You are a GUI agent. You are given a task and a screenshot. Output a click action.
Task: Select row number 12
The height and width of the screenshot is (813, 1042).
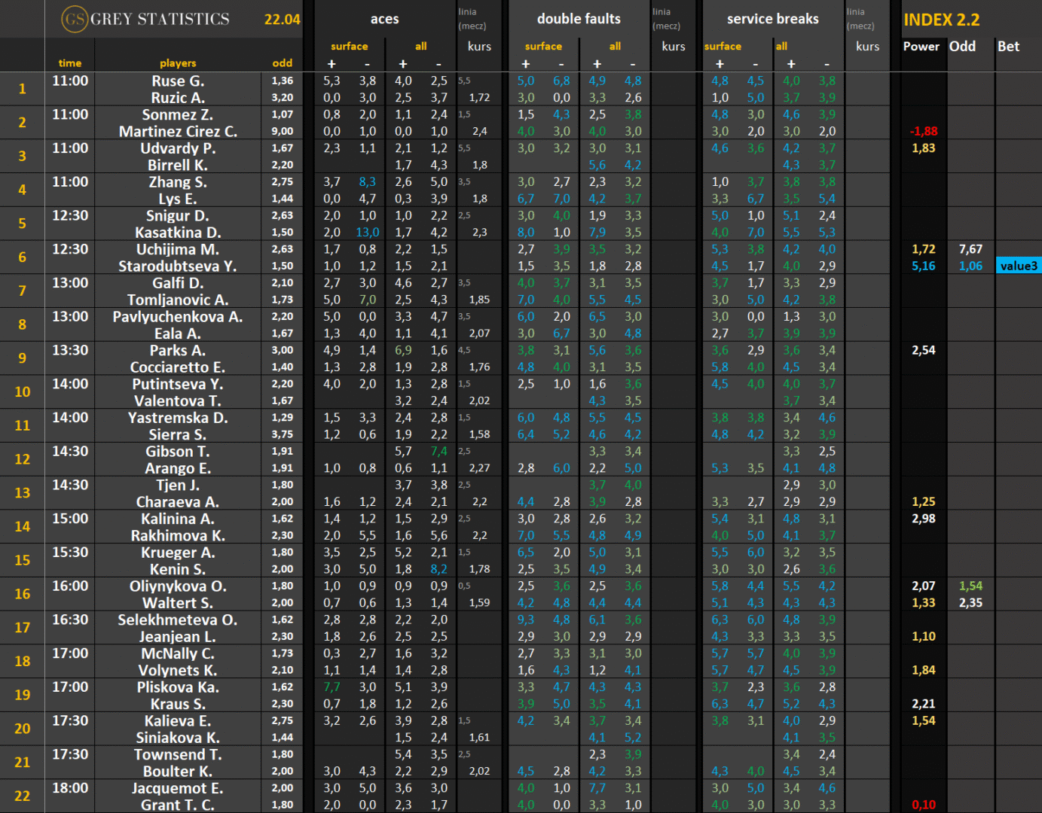(x=23, y=459)
